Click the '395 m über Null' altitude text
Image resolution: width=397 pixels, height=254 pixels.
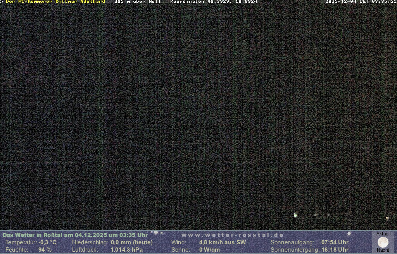pyautogui.click(x=138, y=2)
